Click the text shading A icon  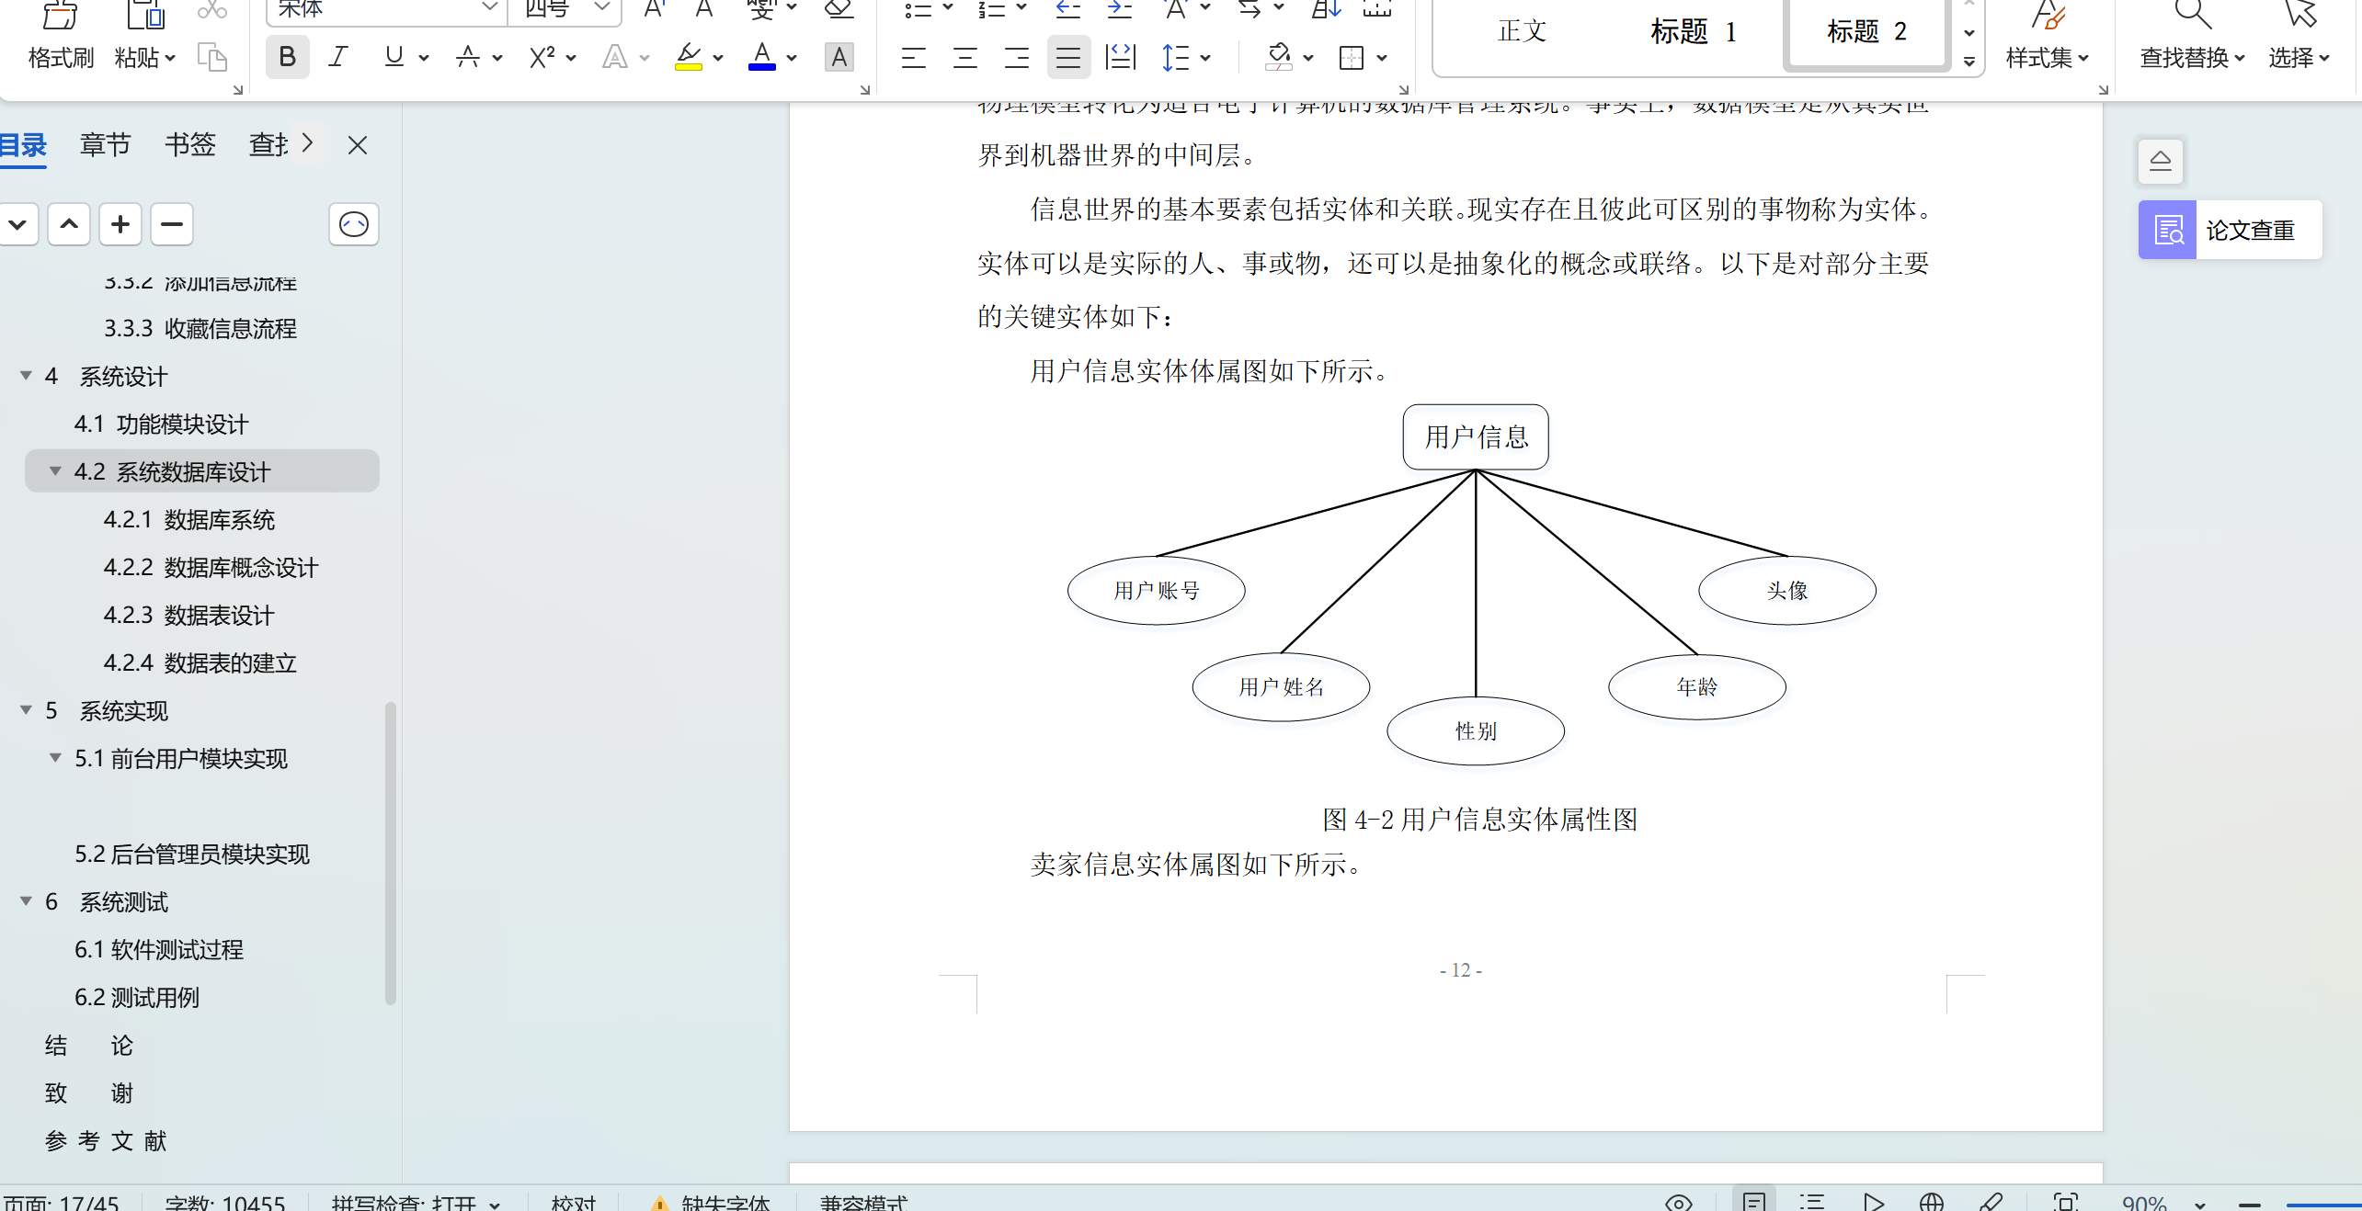pyautogui.click(x=839, y=57)
